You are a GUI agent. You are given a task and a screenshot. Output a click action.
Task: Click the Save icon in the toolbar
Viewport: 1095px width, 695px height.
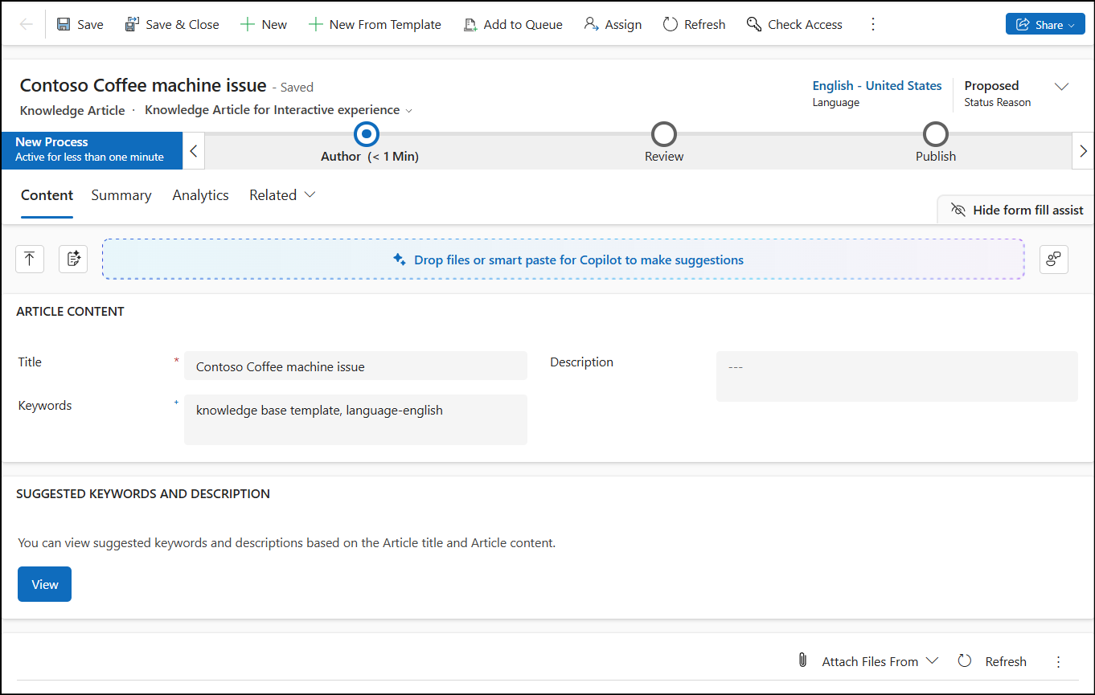point(62,24)
